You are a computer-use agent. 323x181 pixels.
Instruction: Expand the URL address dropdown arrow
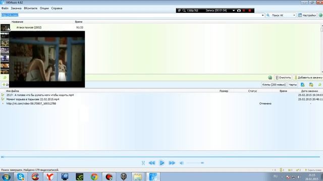tap(262, 15)
